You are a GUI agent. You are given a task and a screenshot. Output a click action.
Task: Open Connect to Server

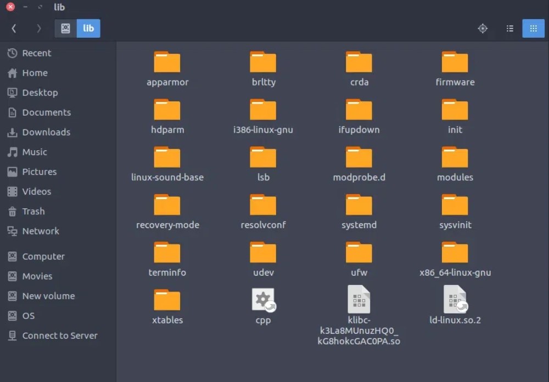click(59, 335)
